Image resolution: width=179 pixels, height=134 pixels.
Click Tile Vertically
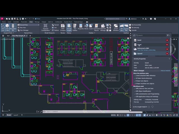[134, 28]
